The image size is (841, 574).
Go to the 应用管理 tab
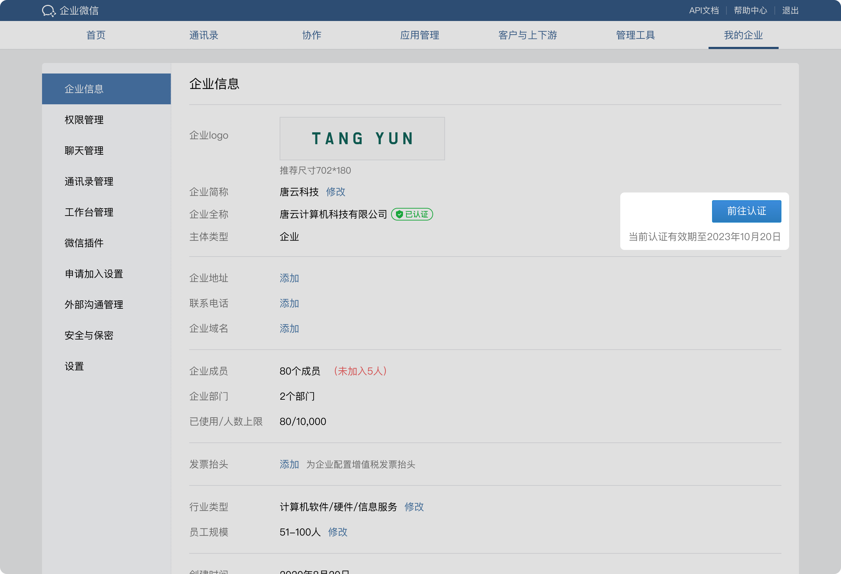419,35
